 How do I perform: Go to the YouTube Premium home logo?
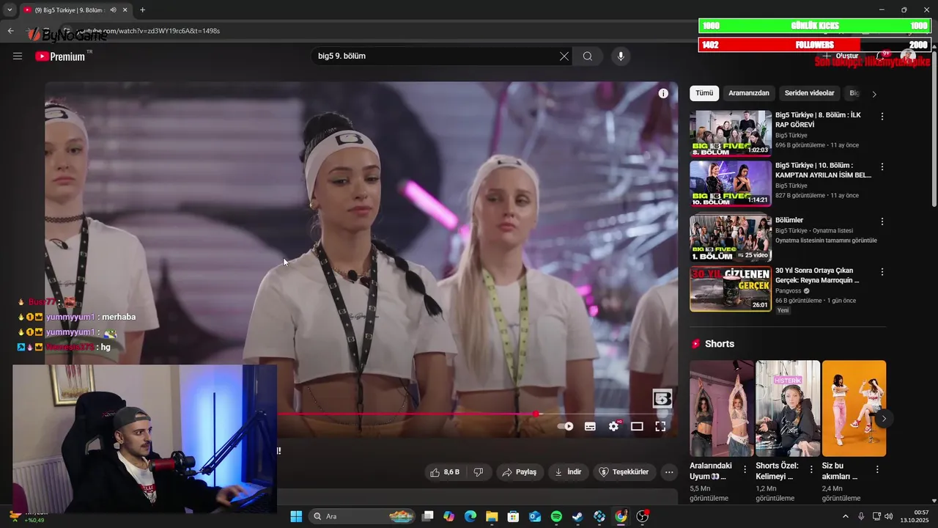(61, 56)
